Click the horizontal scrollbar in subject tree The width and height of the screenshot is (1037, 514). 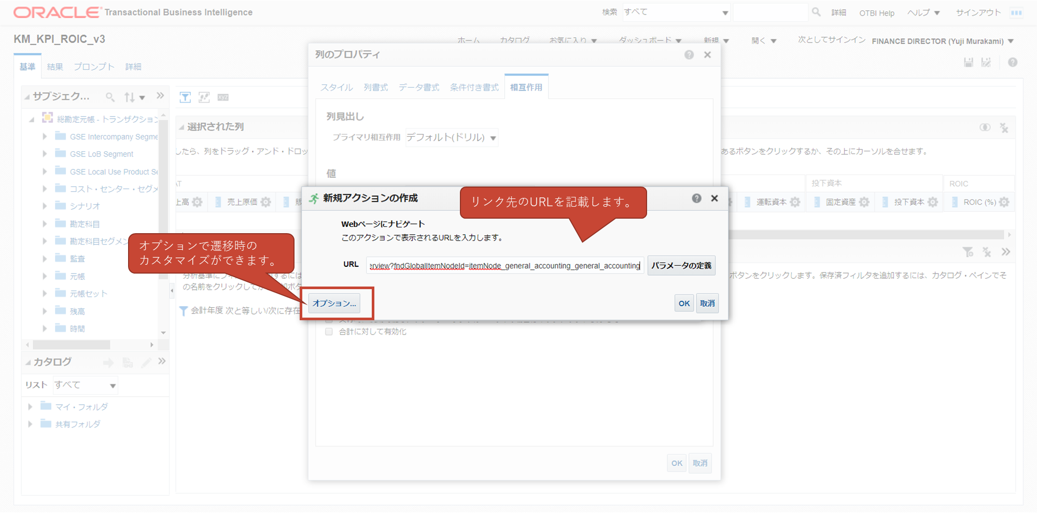(x=71, y=345)
